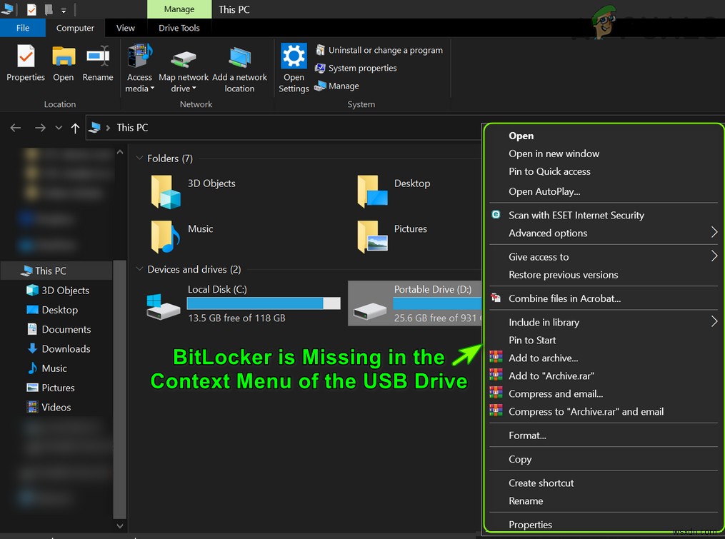Select Format... from the context menu
725x539 pixels.
click(x=527, y=435)
